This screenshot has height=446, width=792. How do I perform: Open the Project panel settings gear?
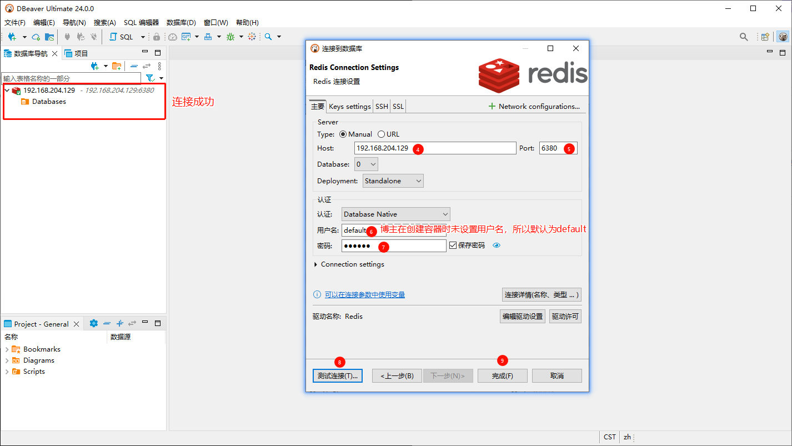(93, 323)
